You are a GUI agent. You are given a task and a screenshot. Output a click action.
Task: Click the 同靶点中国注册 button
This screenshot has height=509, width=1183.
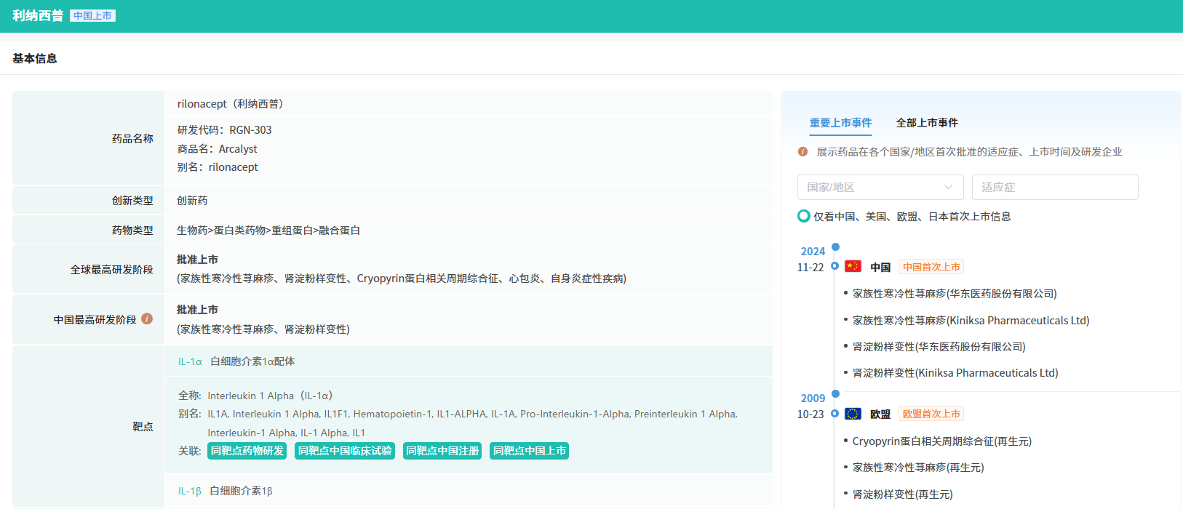tap(442, 451)
